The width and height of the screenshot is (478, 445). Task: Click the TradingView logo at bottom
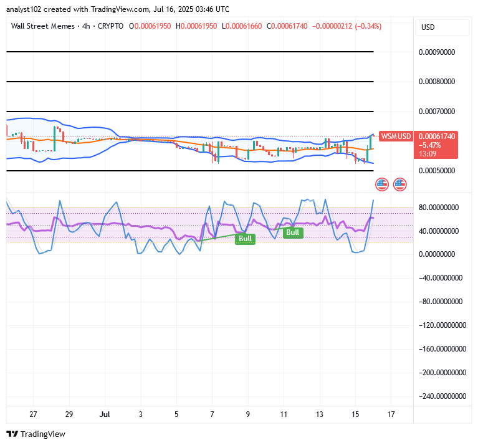[x=36, y=434]
